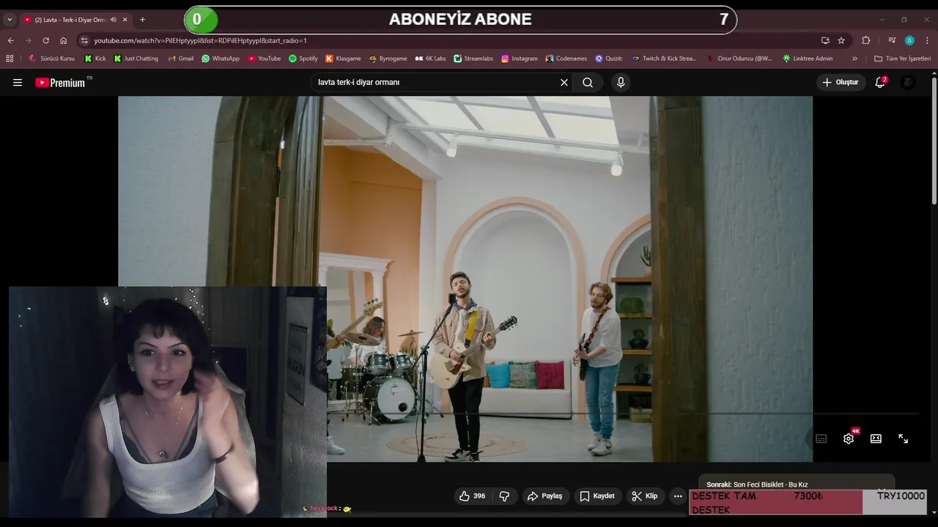Open media controls in Chrome toolbar
Image resolution: width=938 pixels, height=527 pixels.
tap(892, 40)
